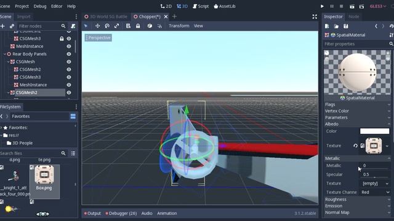Show list of selectable nodes tool

[x=128, y=26]
